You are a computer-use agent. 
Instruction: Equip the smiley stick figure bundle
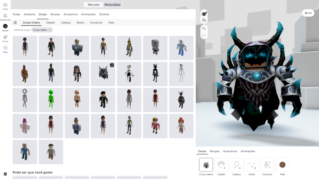(x=25, y=100)
